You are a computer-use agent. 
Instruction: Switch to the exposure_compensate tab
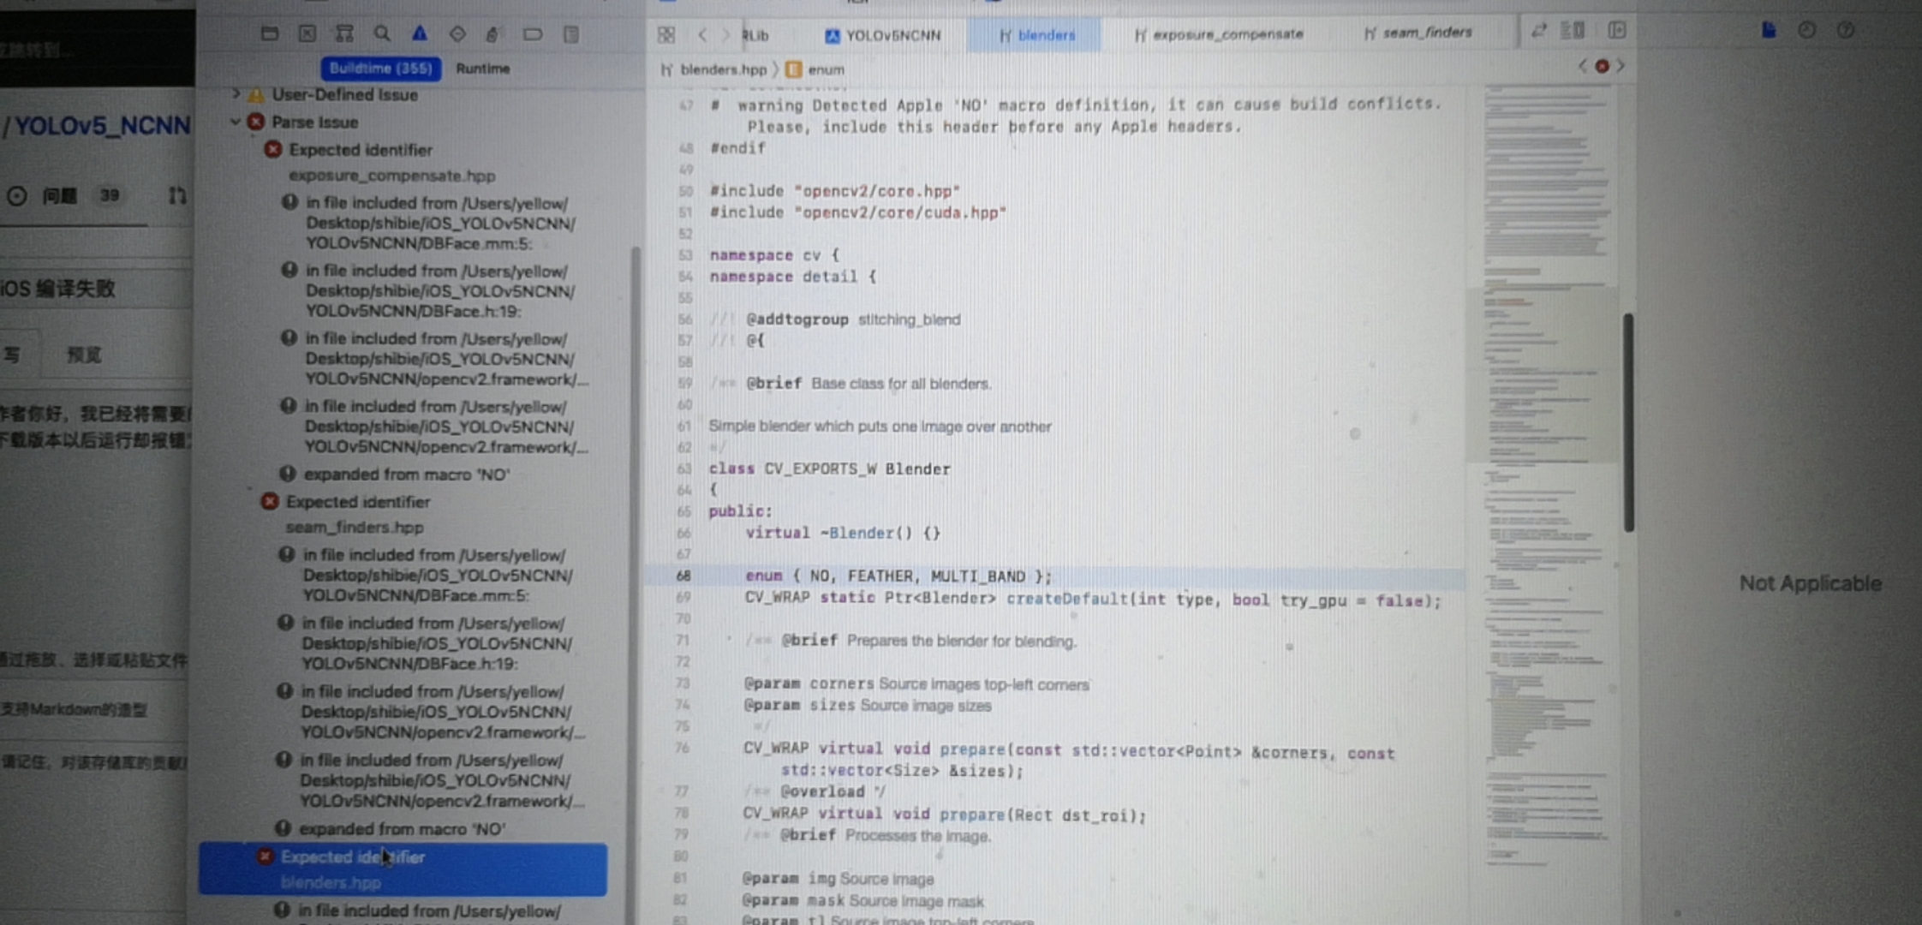pos(1219,34)
